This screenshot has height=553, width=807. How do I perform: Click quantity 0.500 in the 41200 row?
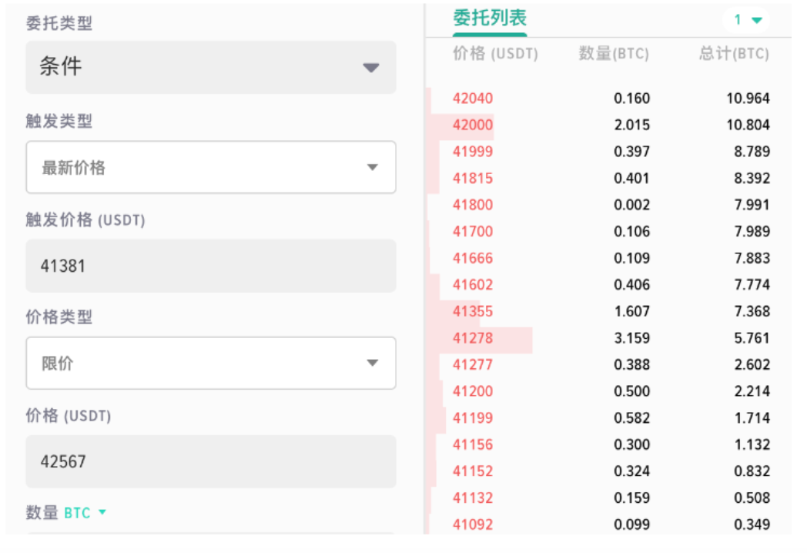(x=632, y=391)
